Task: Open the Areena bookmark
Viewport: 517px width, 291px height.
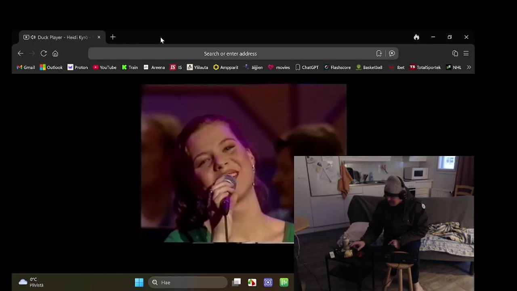Action: (x=154, y=67)
